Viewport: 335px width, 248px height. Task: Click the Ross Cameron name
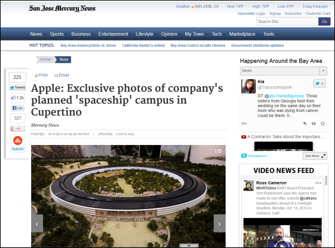[272, 183]
